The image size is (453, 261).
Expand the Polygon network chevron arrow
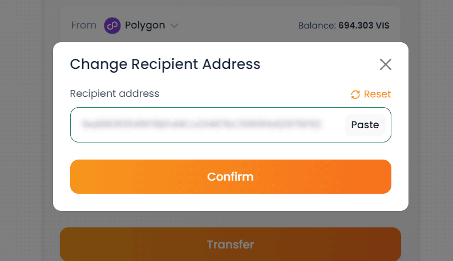tap(174, 26)
